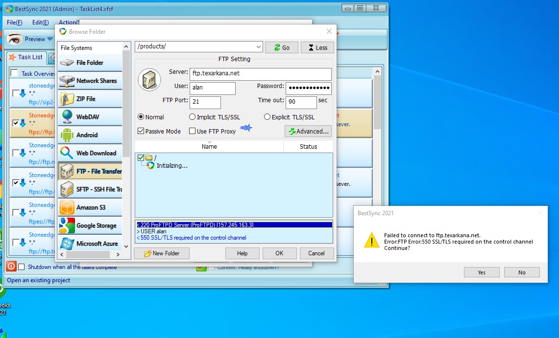Select File Folder file system

pyautogui.click(x=90, y=63)
